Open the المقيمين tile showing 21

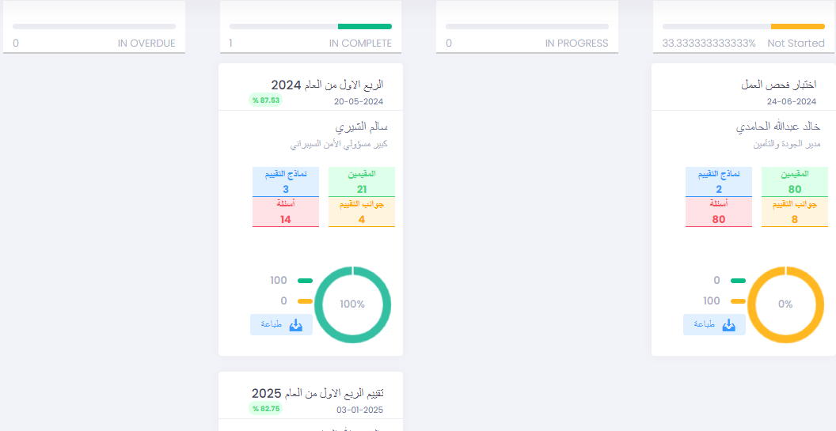tap(362, 182)
